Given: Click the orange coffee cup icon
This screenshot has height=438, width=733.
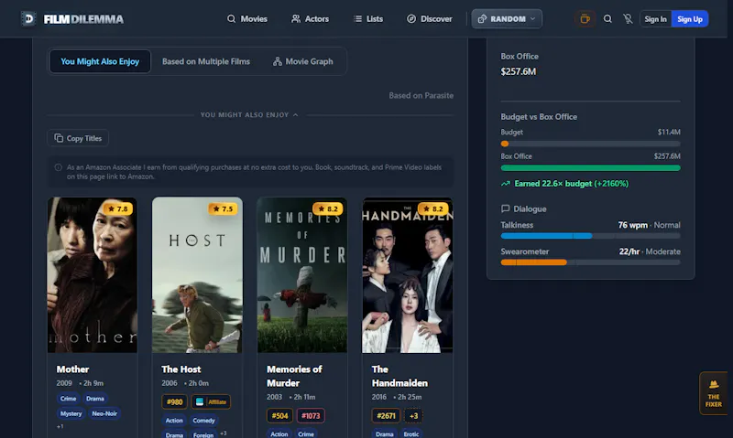Looking at the screenshot, I should (585, 19).
